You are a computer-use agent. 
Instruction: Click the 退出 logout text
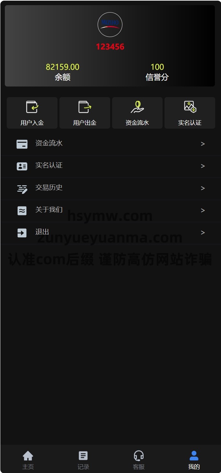[x=42, y=232]
